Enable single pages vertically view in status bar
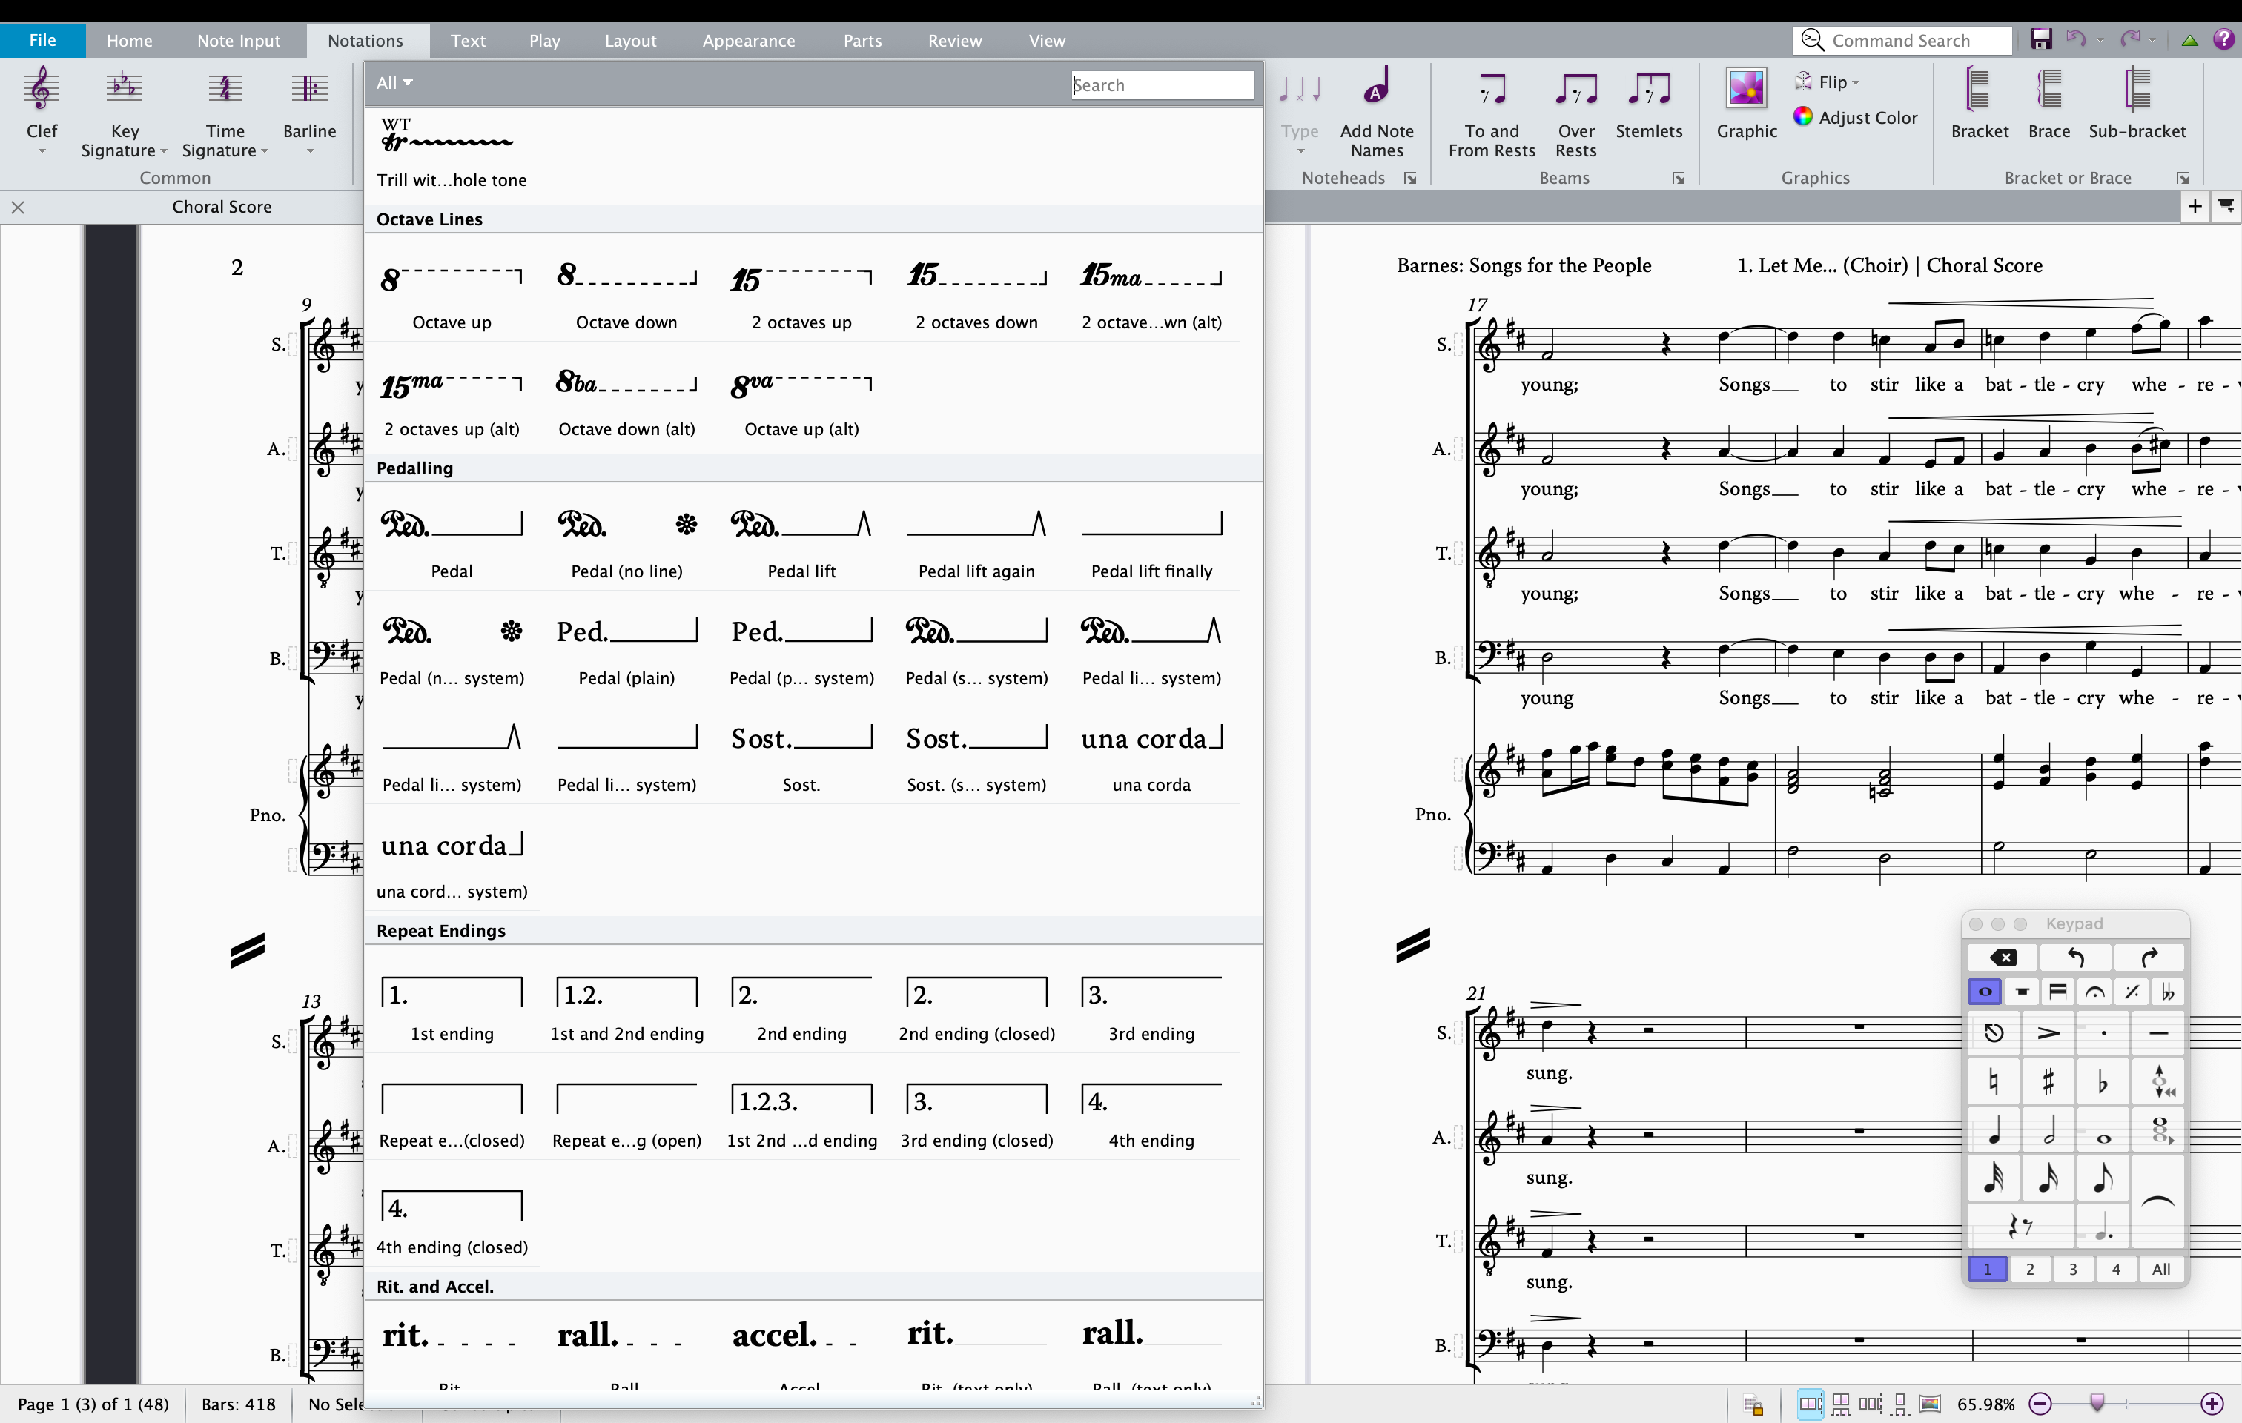Image resolution: width=2242 pixels, height=1423 pixels. pyautogui.click(x=1900, y=1404)
